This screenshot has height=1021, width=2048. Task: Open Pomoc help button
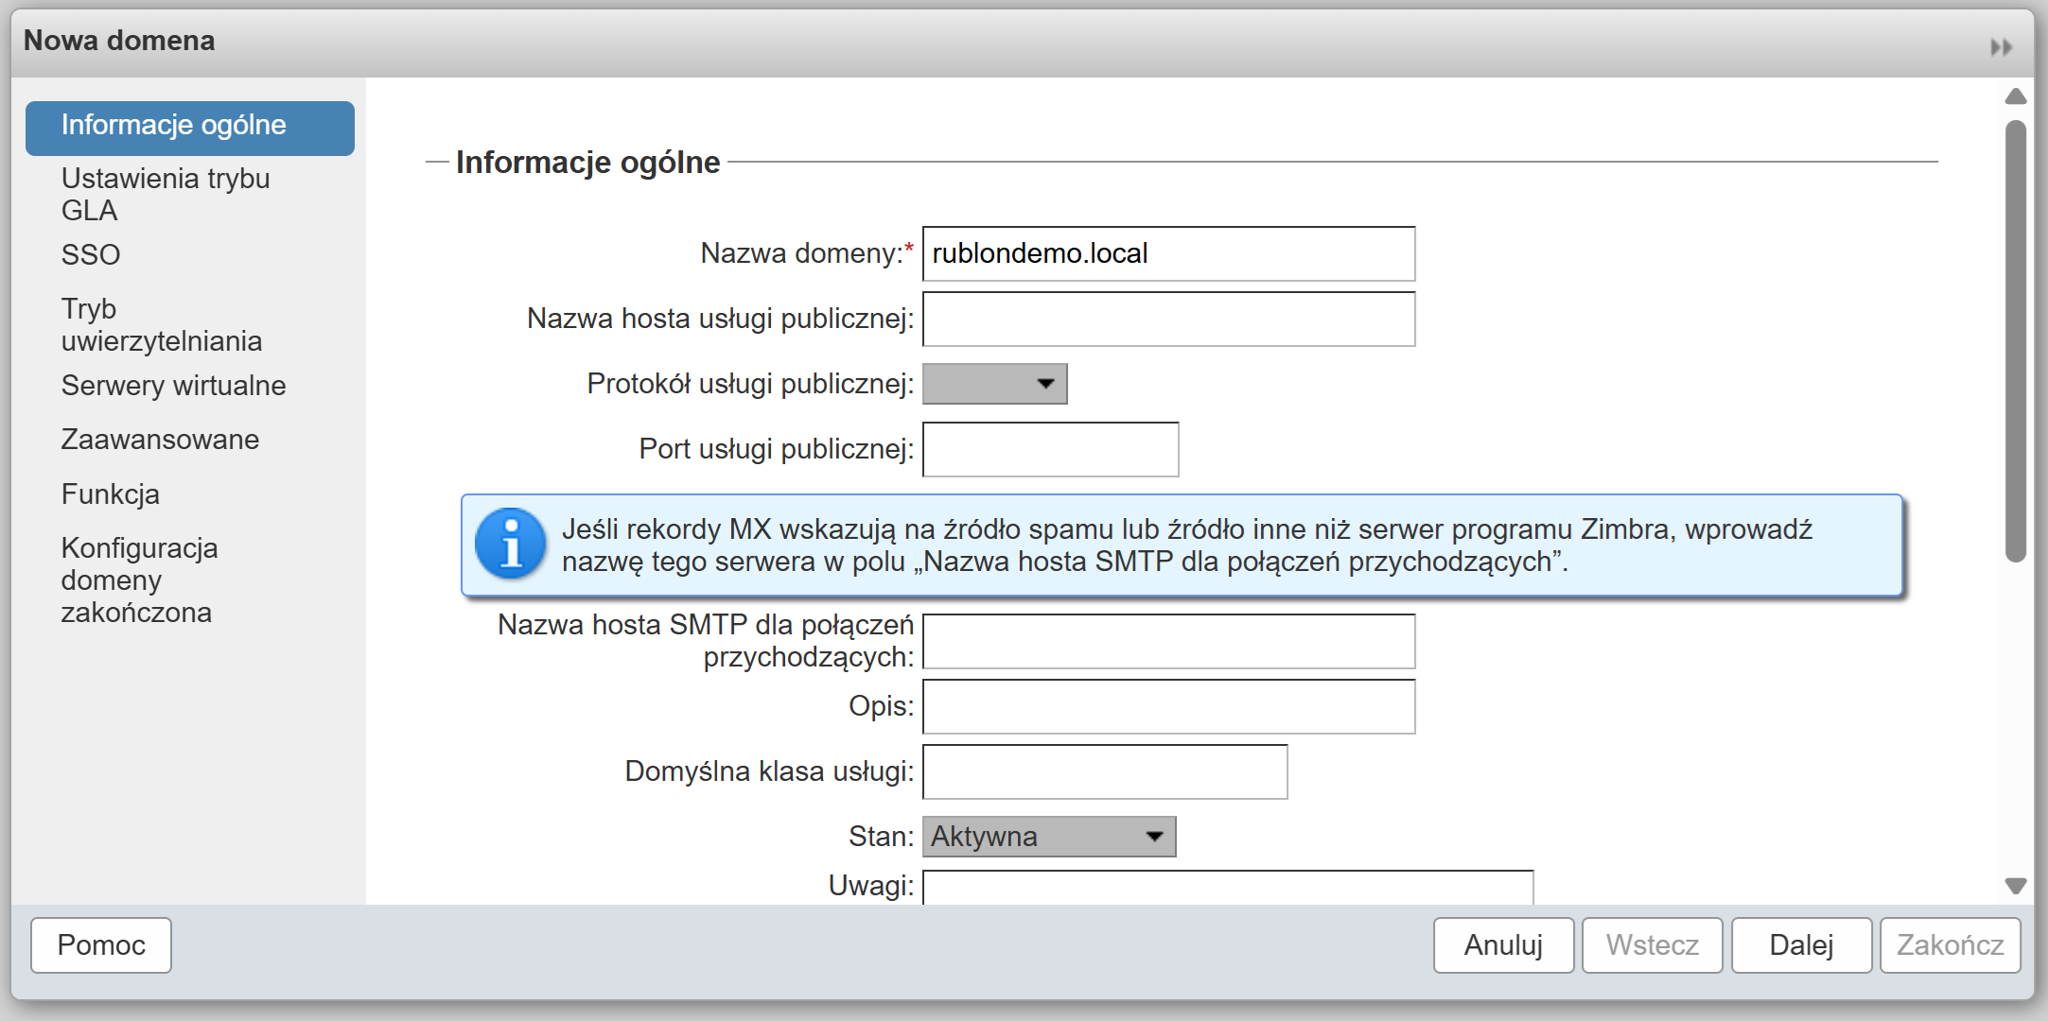click(x=100, y=944)
